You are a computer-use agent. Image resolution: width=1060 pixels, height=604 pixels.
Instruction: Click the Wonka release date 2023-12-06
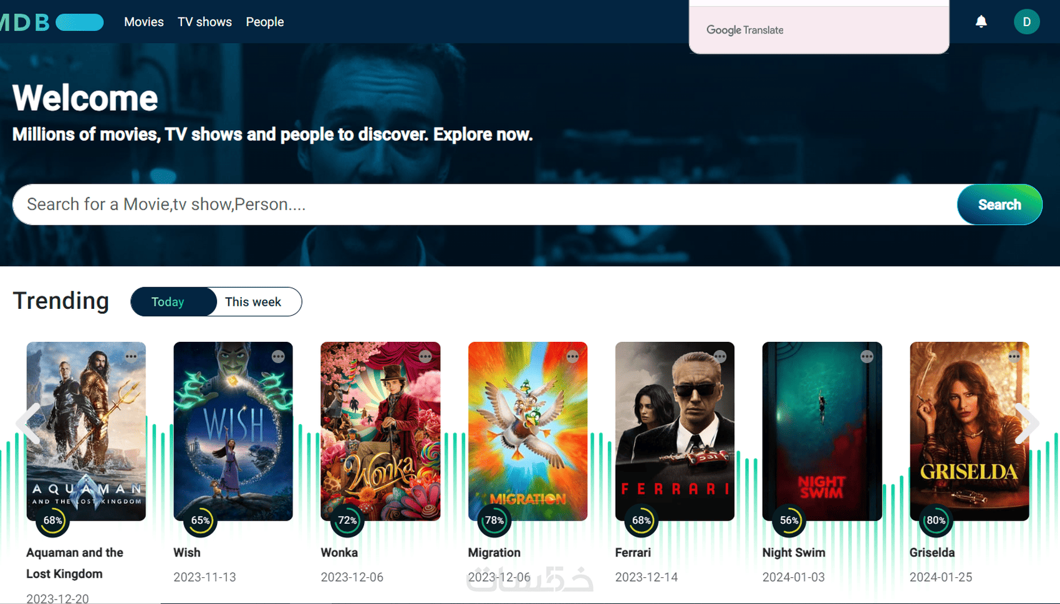pyautogui.click(x=352, y=577)
